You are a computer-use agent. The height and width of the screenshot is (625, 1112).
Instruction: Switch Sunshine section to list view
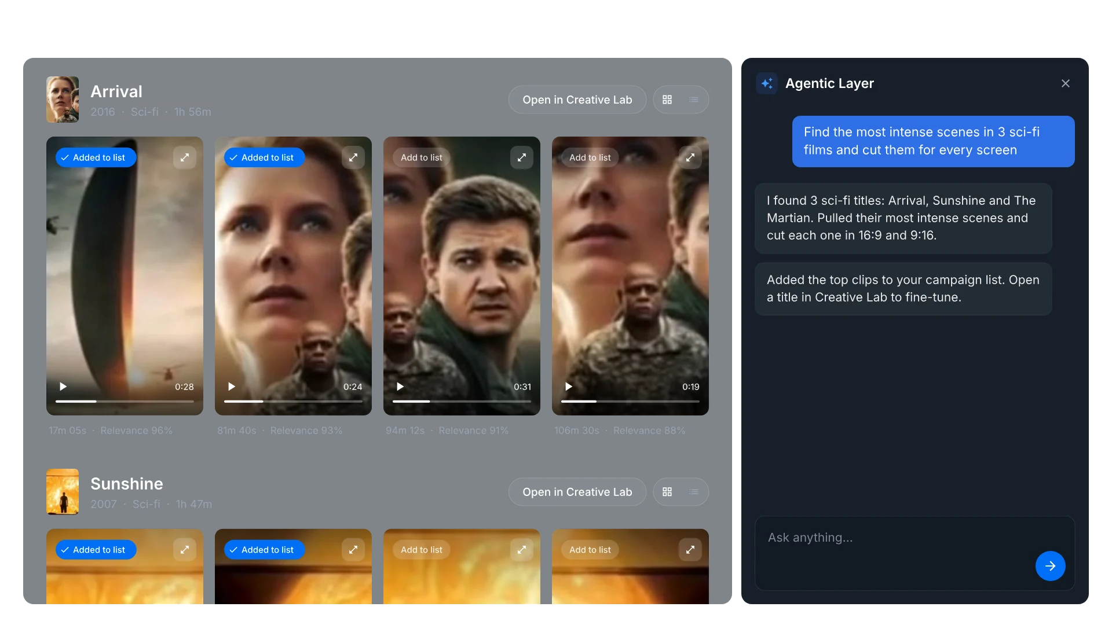click(694, 492)
